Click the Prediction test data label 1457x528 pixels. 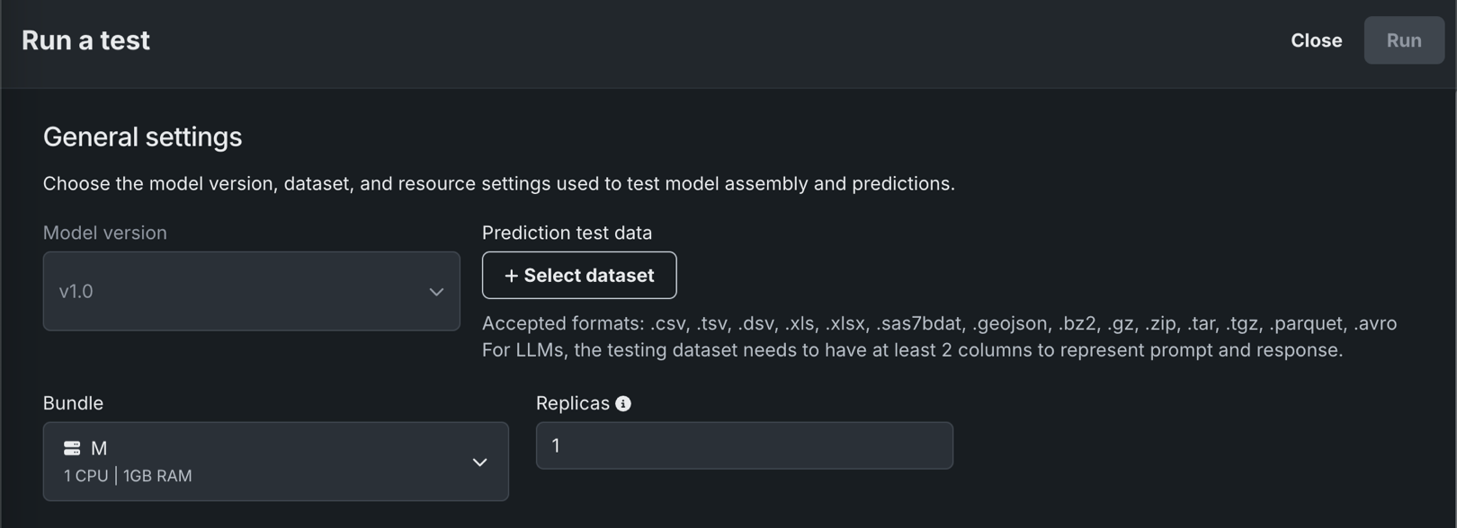(x=567, y=233)
